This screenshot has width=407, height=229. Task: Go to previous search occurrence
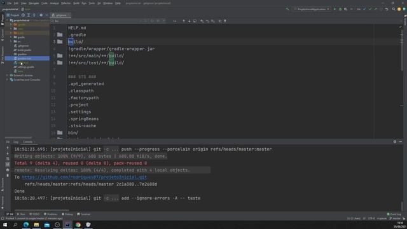click(x=184, y=21)
